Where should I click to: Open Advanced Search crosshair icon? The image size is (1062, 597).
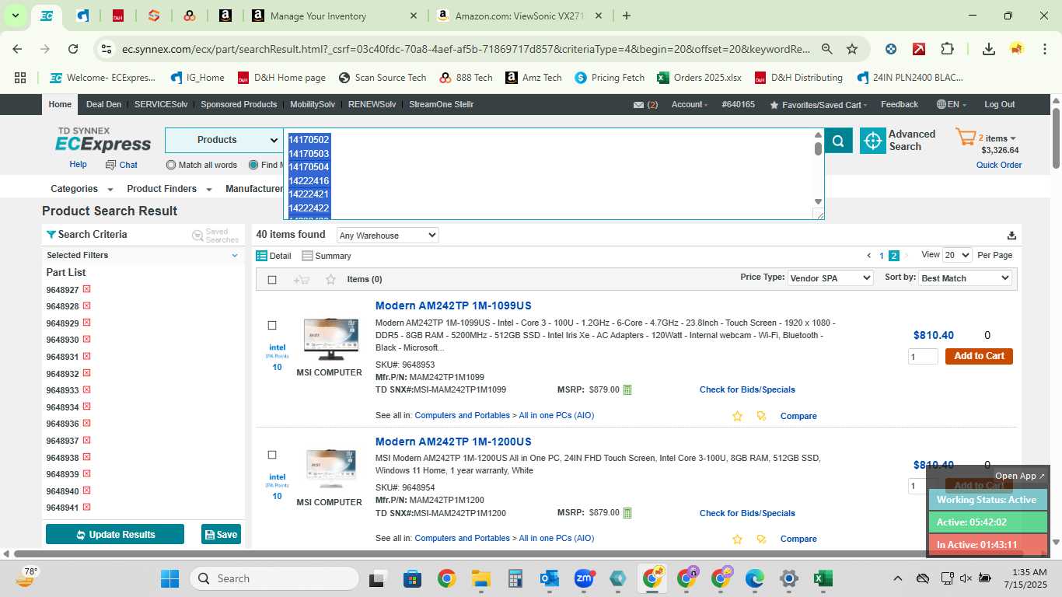[x=872, y=141]
